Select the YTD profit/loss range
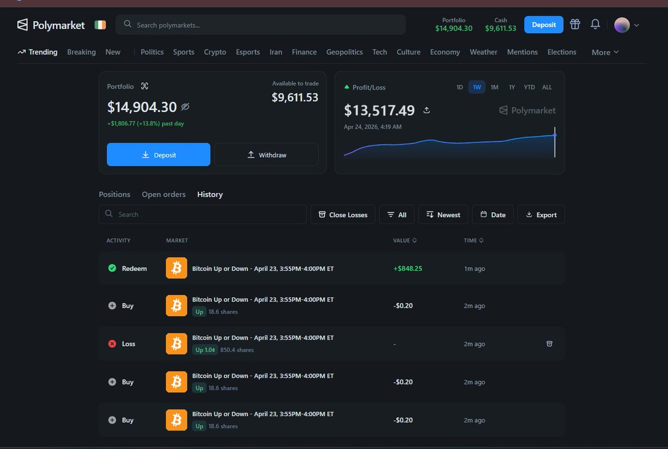This screenshot has height=449, width=668. [x=529, y=87]
